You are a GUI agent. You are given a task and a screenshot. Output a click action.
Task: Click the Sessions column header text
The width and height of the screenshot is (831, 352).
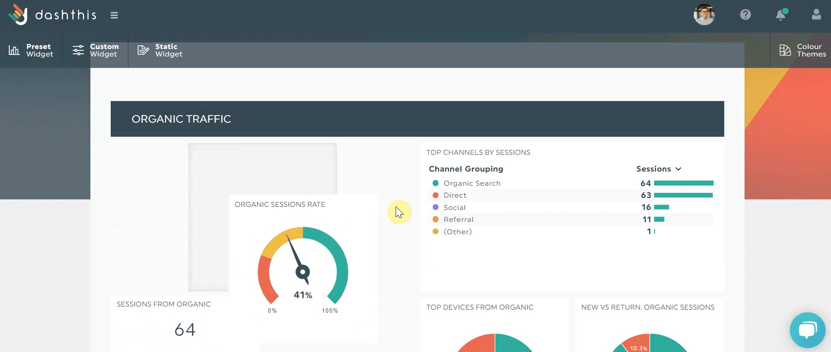[653, 169]
